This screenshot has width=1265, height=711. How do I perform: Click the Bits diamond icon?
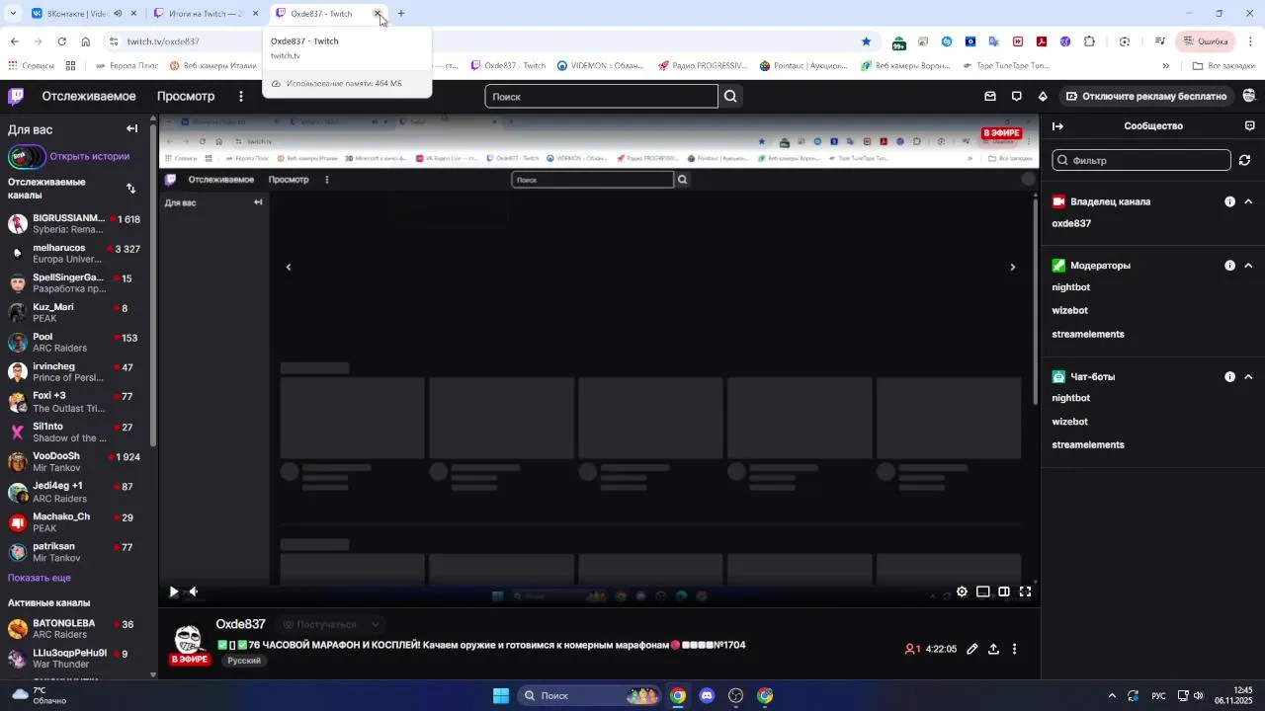pos(1043,96)
